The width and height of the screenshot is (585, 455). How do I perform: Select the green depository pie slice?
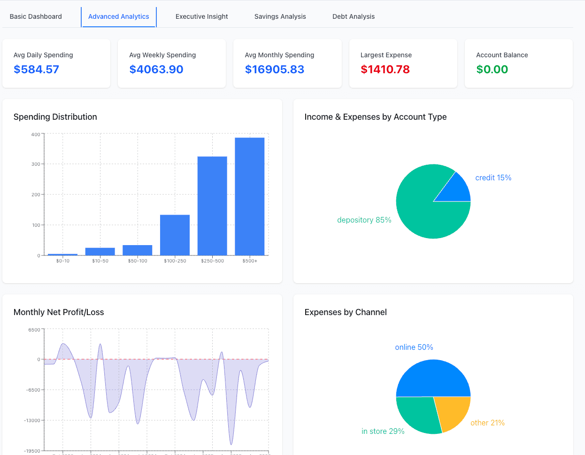418,207
